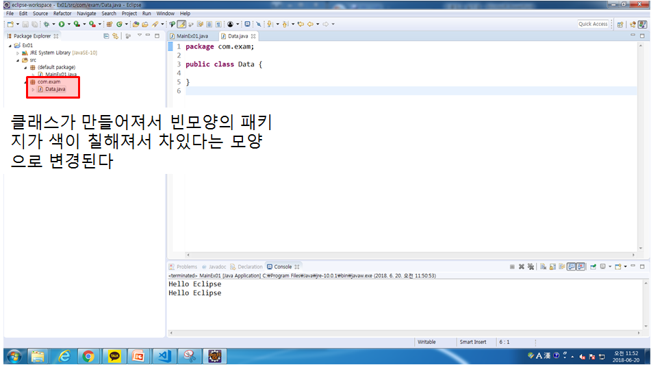Open Visual Studio Code from taskbar
Screen dimensions: 651x365
click(x=164, y=356)
